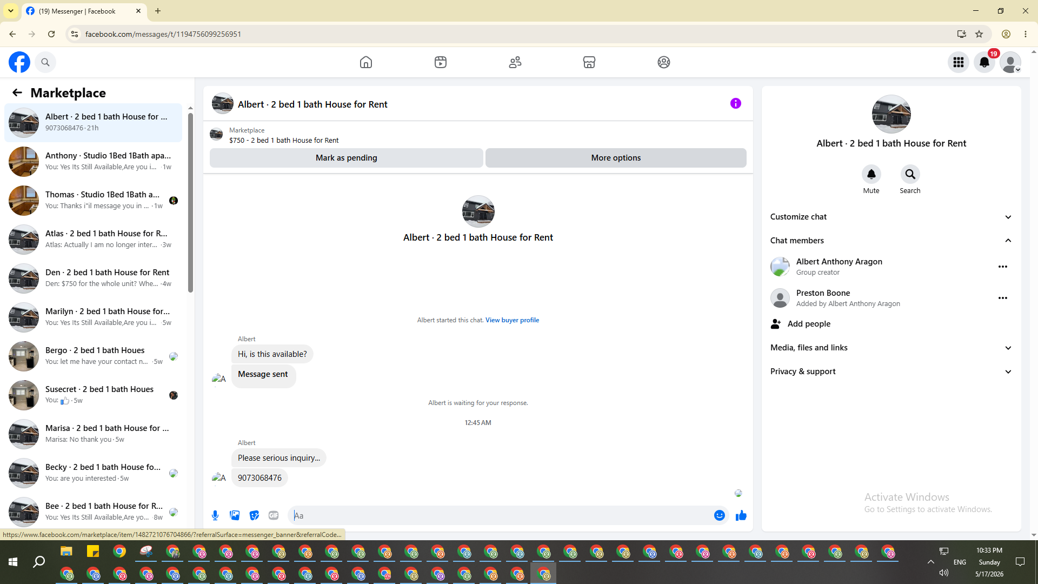Select the Albert 9073068476 conversation row
Viewport: 1038px width, 584px height.
click(x=94, y=123)
